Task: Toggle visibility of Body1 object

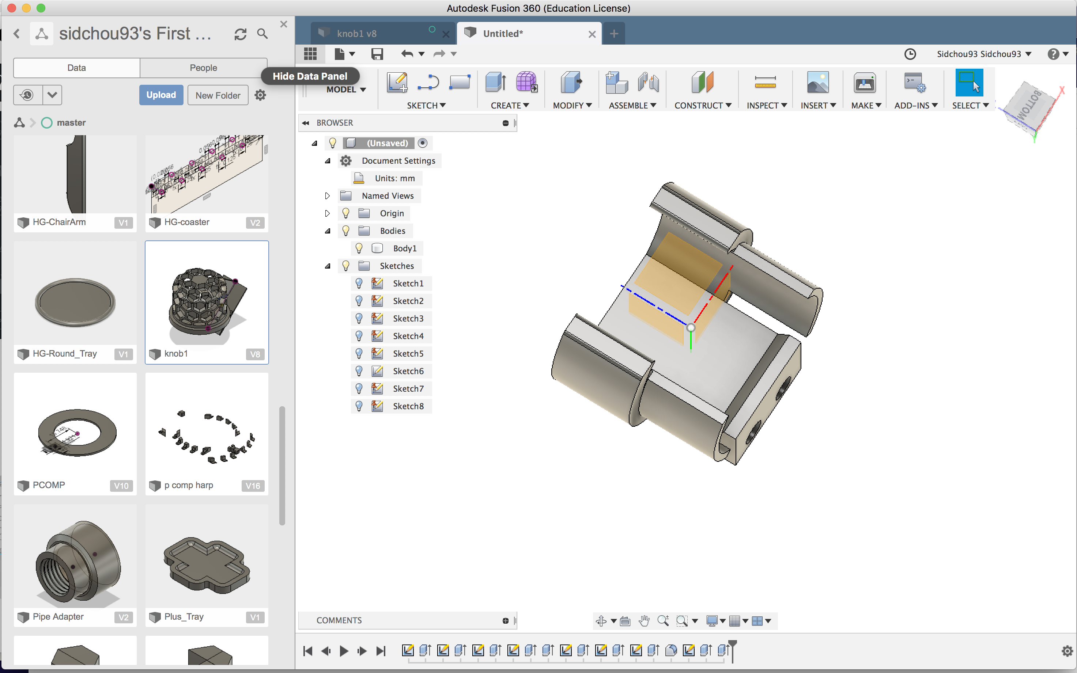Action: click(x=359, y=247)
